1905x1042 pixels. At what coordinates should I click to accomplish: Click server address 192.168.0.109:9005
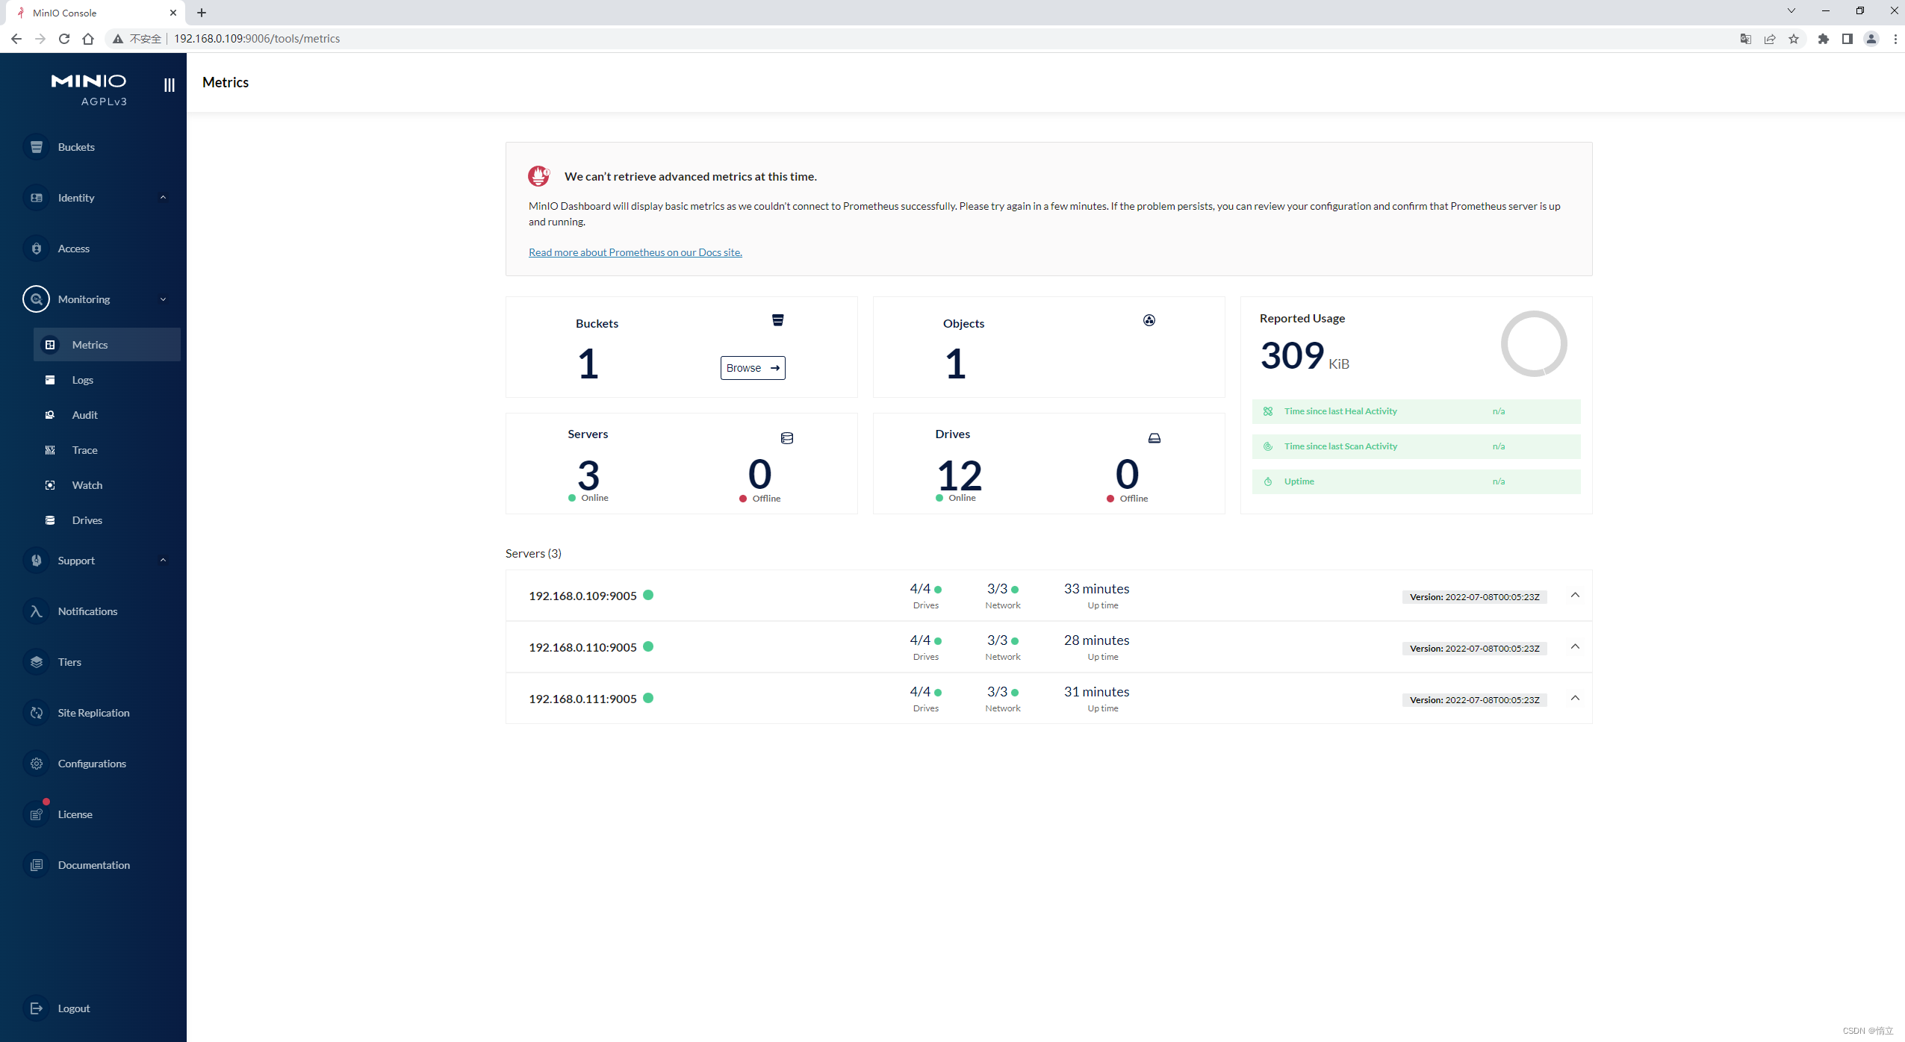(582, 596)
